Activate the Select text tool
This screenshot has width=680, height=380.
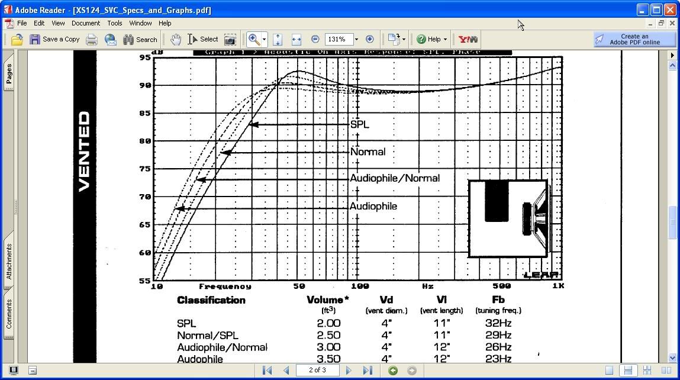(x=201, y=39)
